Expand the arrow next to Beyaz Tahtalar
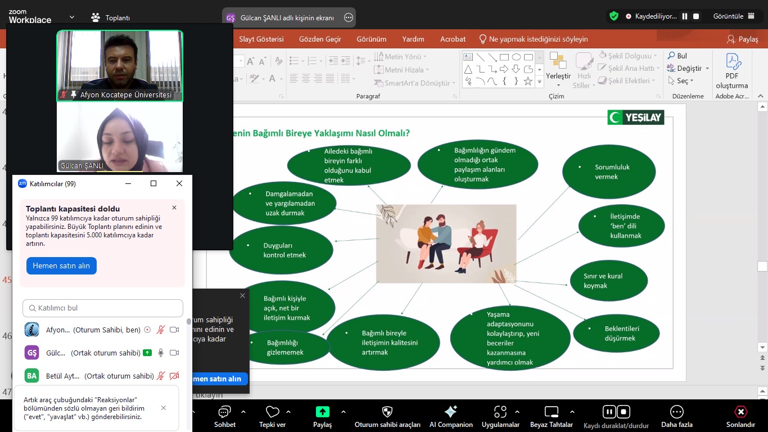768x432 pixels. pyautogui.click(x=572, y=411)
